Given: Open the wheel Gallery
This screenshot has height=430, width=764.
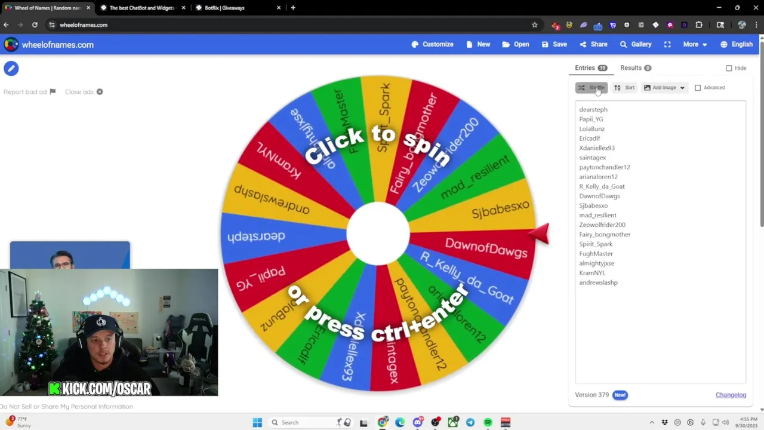Looking at the screenshot, I should (636, 44).
